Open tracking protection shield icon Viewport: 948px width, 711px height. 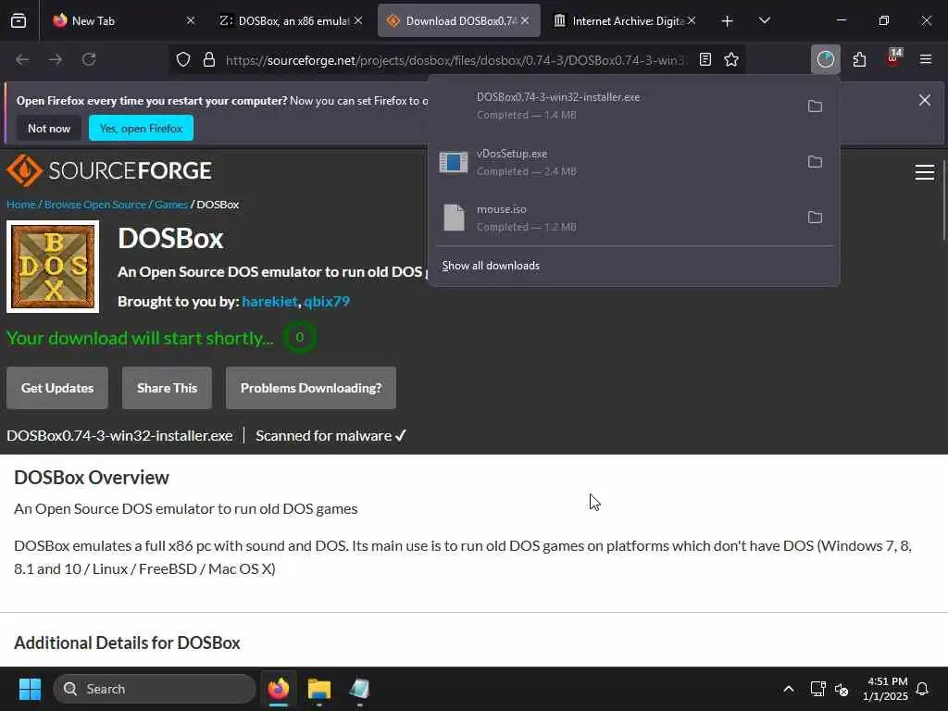click(183, 59)
